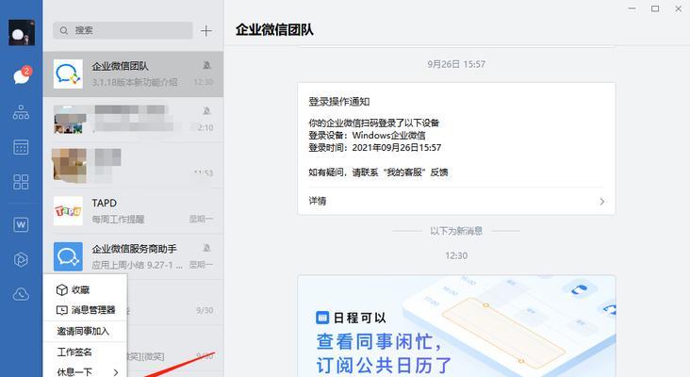This screenshot has width=690, height=377.
Task: Expand the 休息一下 submenu
Action: 86,371
